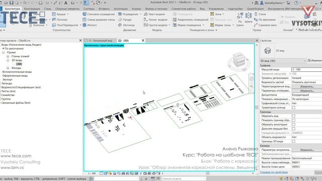Click the Print icon in quick access toolbar
The image size is (322, 181).
pos(41,3)
